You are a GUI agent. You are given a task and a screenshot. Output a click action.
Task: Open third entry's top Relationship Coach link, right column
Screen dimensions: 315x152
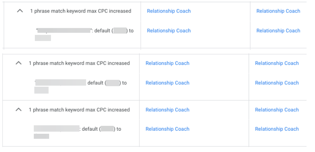coord(277,110)
